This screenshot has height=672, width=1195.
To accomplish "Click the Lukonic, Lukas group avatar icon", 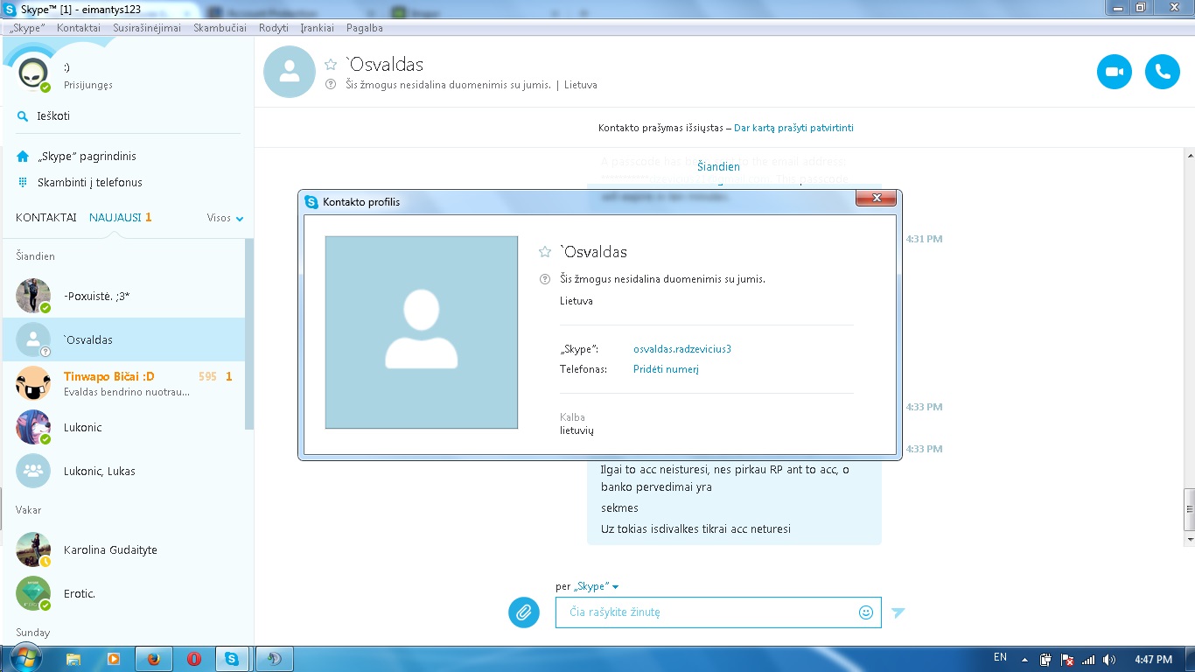I will pyautogui.click(x=33, y=471).
